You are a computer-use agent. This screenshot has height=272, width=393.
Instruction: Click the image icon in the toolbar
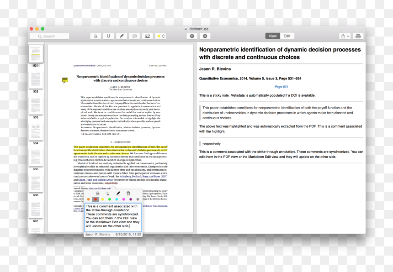148,37
